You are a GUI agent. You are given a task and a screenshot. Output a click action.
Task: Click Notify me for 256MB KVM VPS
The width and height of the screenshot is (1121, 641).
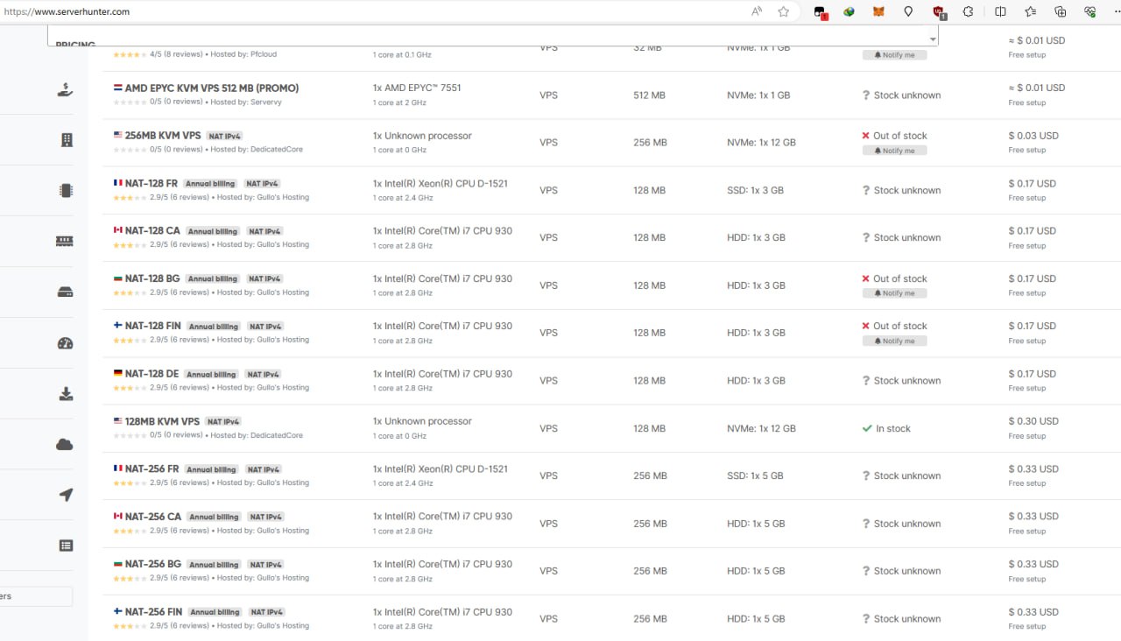click(894, 151)
